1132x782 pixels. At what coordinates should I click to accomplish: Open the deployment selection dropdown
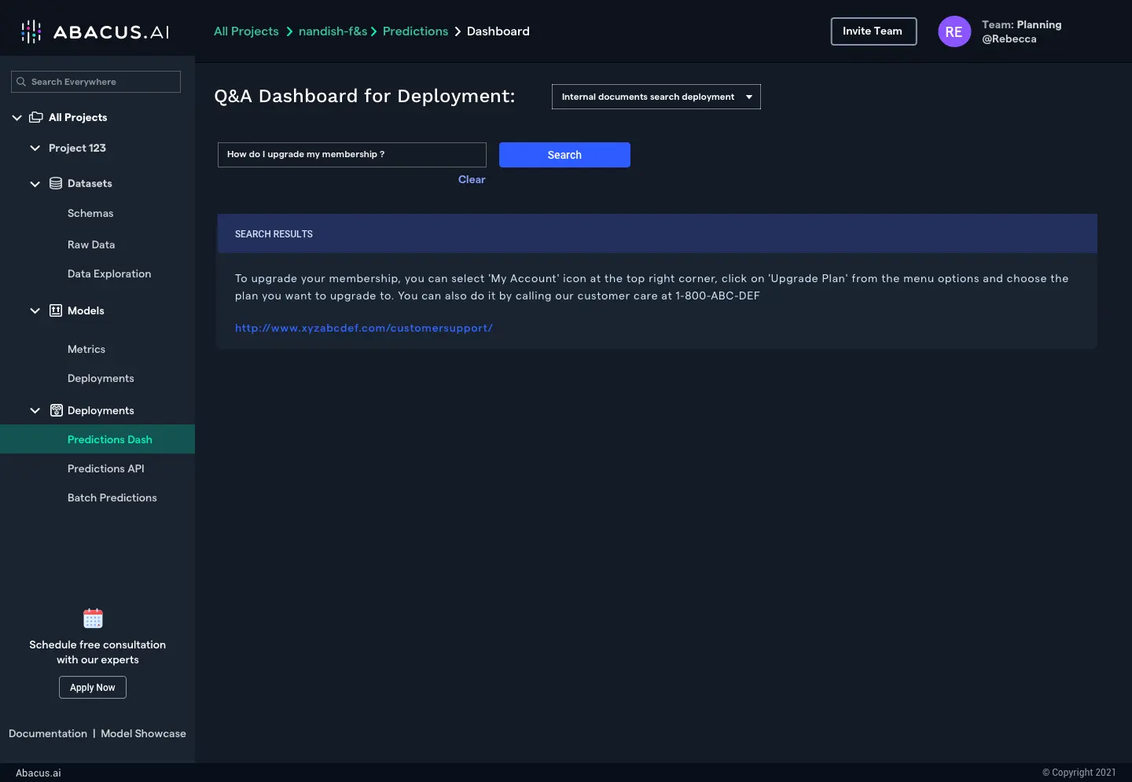click(x=656, y=97)
